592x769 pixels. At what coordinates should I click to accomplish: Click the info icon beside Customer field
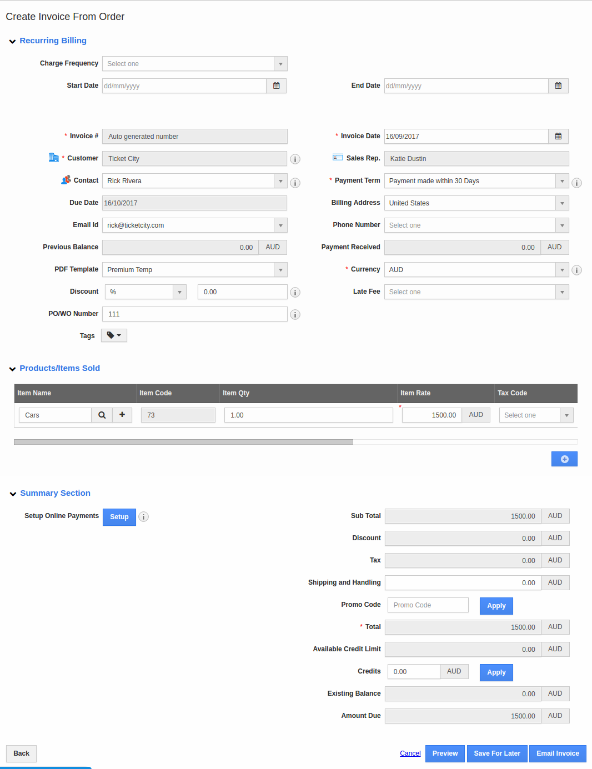pos(295,159)
